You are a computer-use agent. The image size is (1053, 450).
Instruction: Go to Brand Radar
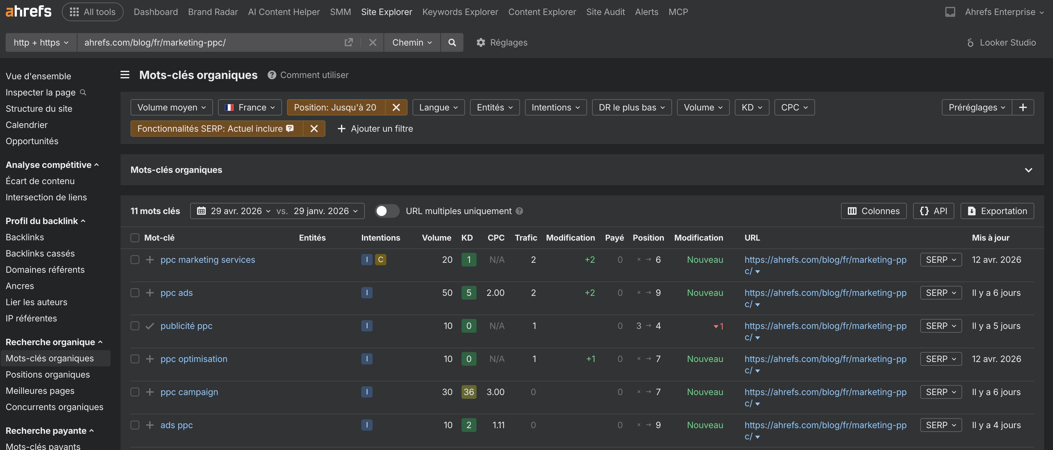coord(213,12)
